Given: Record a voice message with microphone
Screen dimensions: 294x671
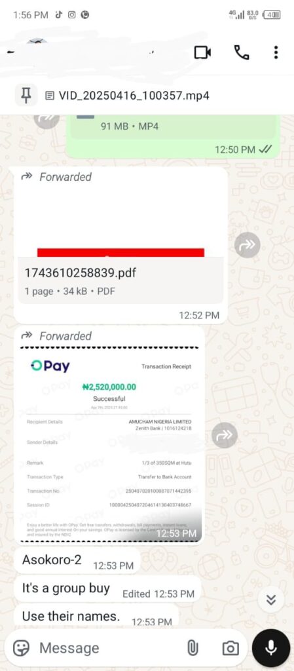Looking at the screenshot, I should (x=271, y=648).
